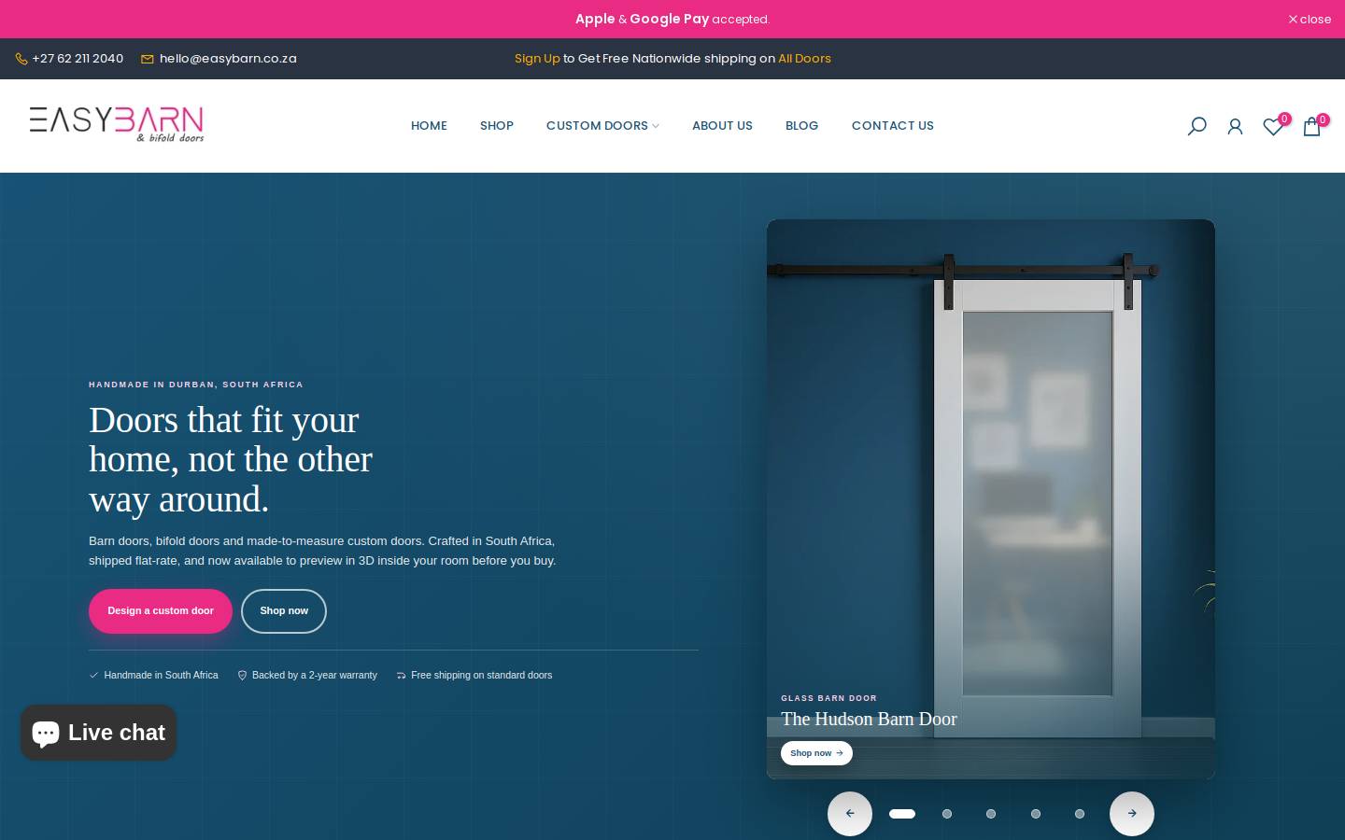Click Design a custom door button
The width and height of the screenshot is (1345, 840).
point(161,611)
